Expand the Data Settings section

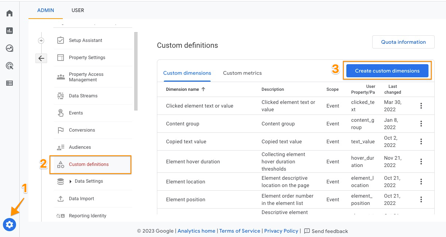pos(70,181)
